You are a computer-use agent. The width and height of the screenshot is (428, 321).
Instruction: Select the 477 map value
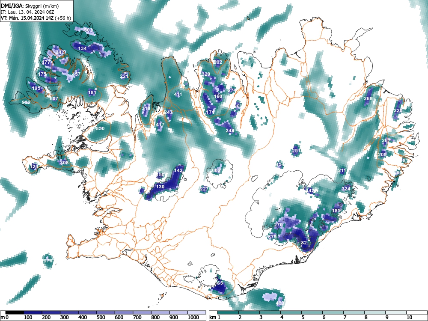click(x=46, y=62)
